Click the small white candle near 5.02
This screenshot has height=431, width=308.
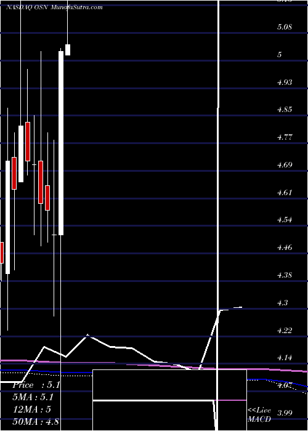67,50
